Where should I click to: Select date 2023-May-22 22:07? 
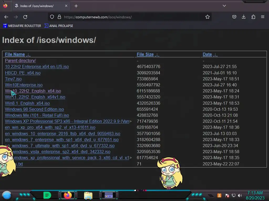pos(221,164)
